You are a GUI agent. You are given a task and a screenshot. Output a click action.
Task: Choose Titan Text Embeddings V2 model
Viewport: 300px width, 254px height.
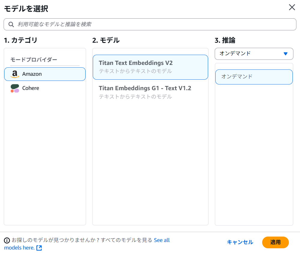coord(150,67)
